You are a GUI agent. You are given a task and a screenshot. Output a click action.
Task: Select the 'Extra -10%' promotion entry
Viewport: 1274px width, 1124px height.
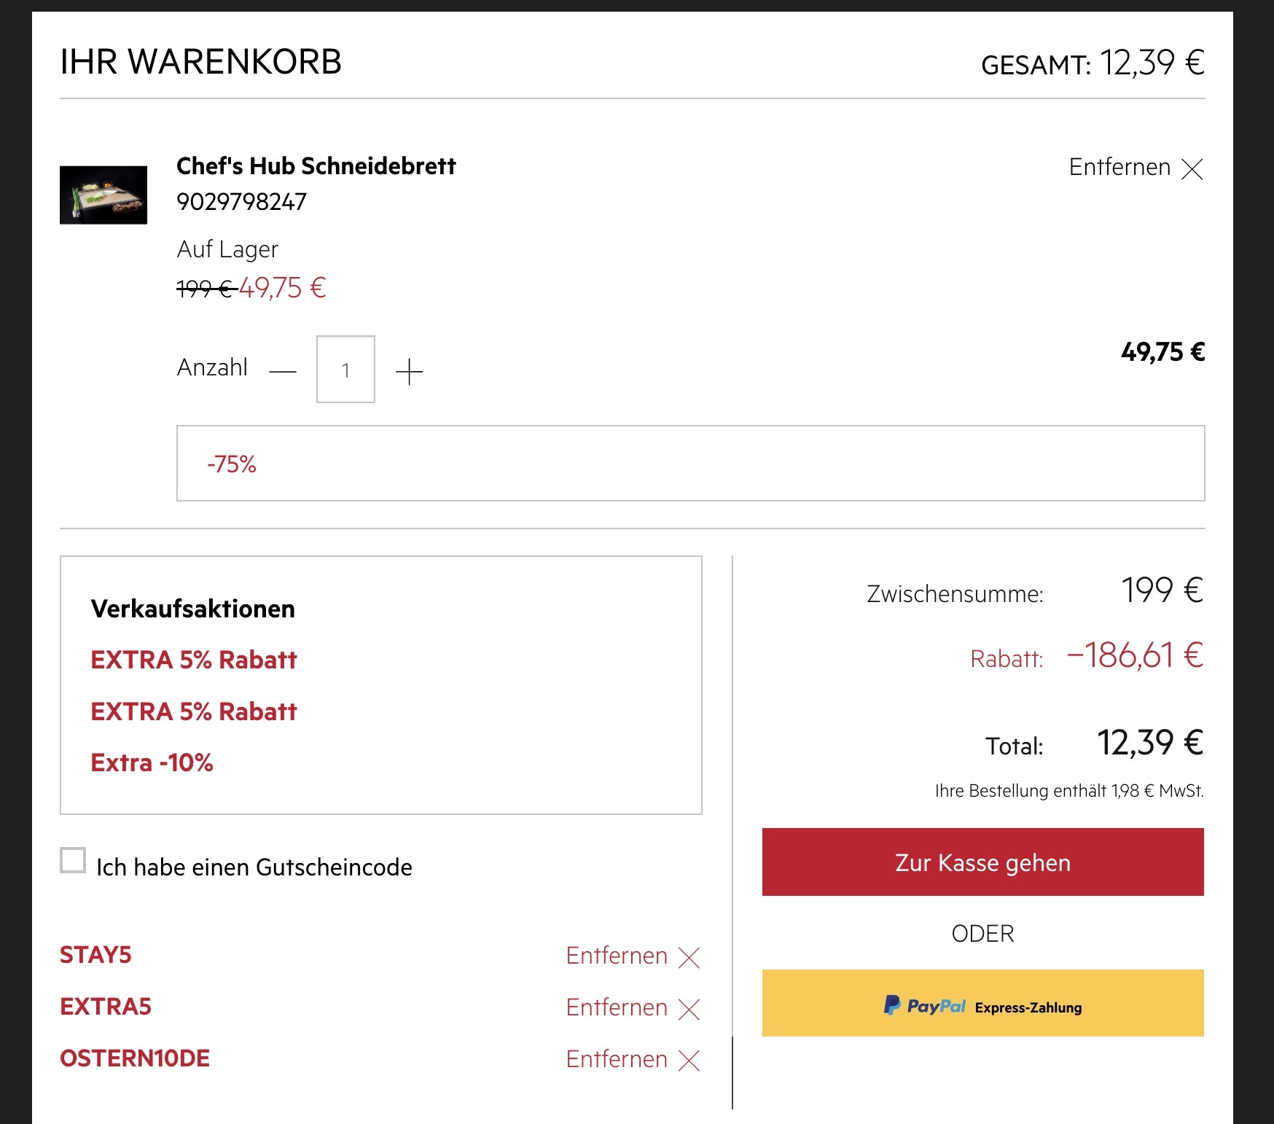tap(152, 762)
